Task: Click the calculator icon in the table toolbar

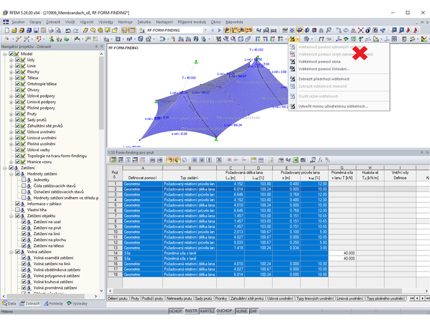Action: [303, 160]
